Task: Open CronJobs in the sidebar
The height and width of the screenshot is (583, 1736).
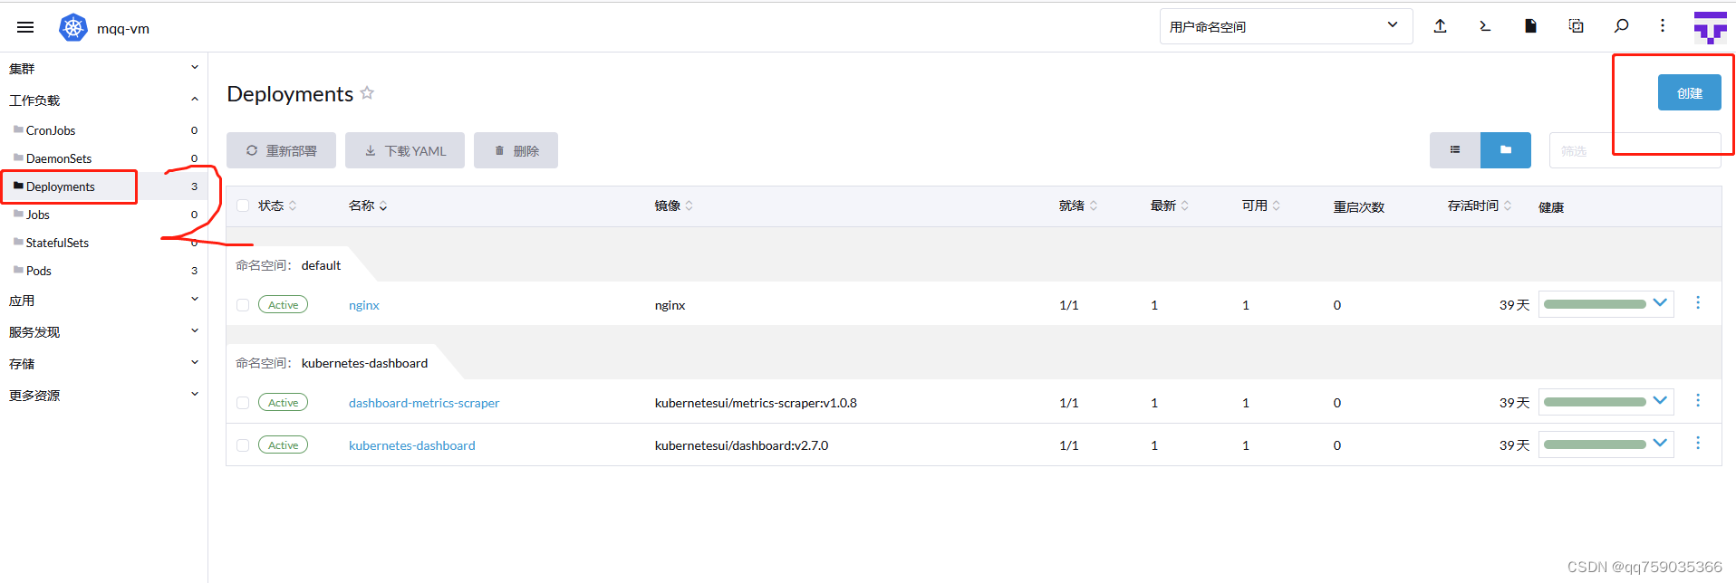Action: [51, 130]
